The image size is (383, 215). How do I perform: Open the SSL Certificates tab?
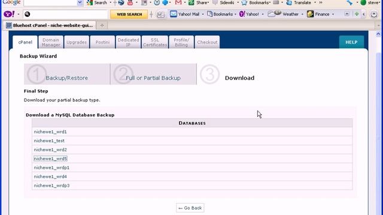pos(155,42)
